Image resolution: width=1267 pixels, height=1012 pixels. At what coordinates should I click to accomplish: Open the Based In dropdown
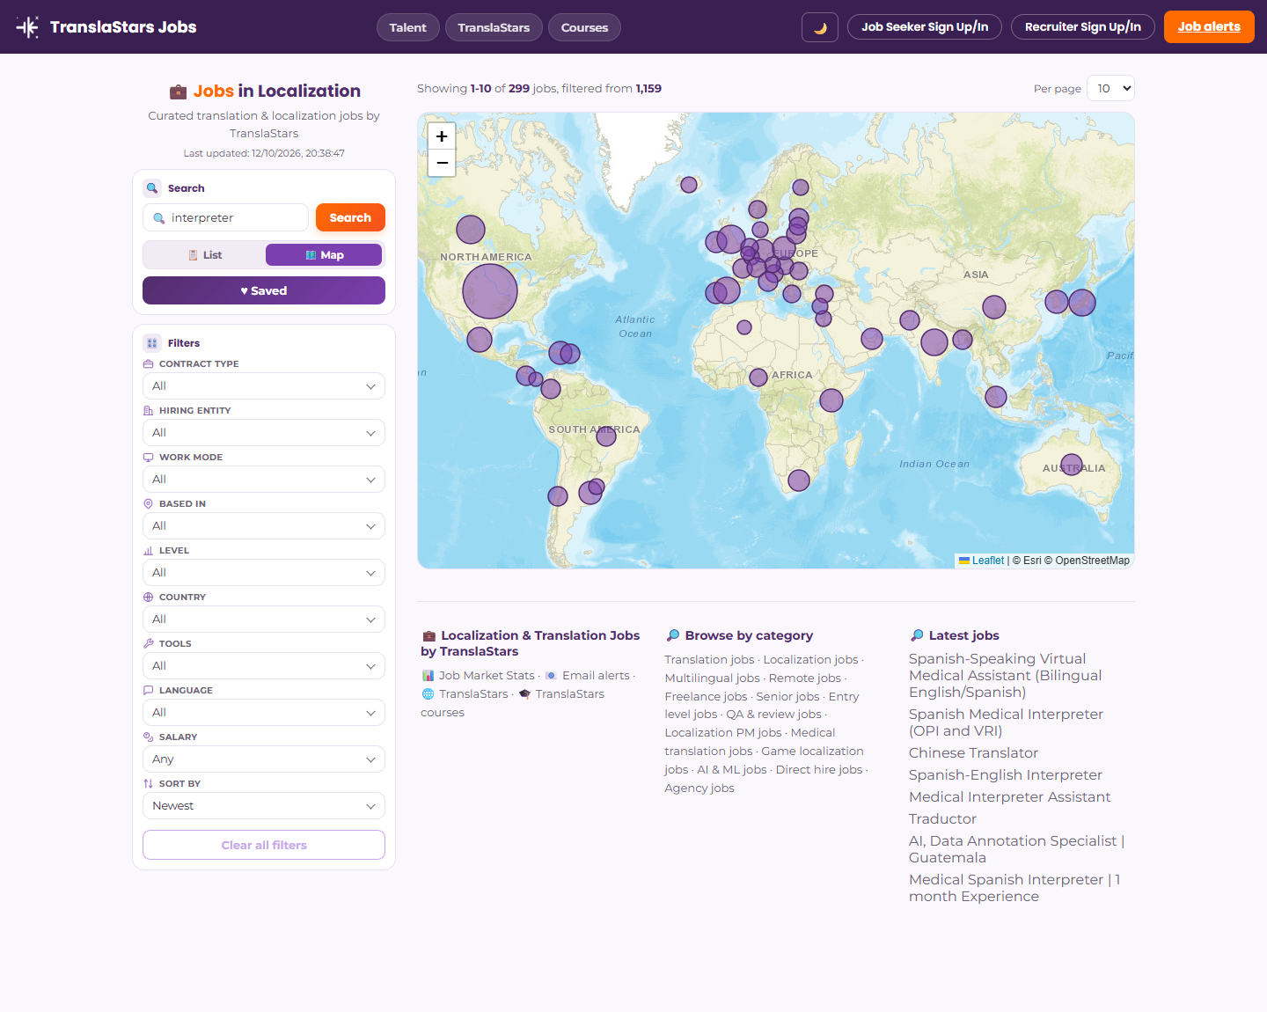coord(264,526)
